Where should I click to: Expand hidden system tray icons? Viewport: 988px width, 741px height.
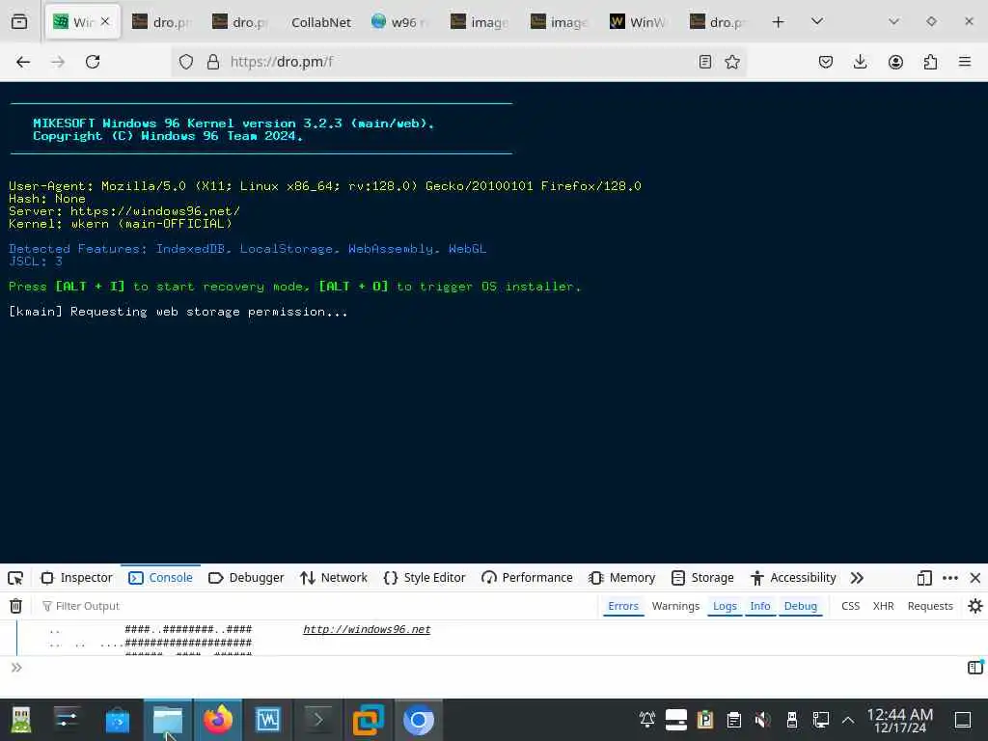click(x=848, y=720)
